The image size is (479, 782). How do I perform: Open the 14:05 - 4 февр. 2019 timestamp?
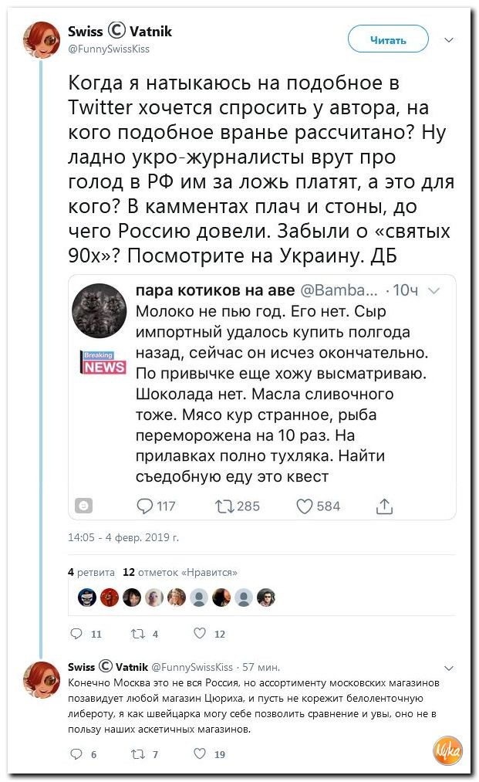(x=123, y=537)
